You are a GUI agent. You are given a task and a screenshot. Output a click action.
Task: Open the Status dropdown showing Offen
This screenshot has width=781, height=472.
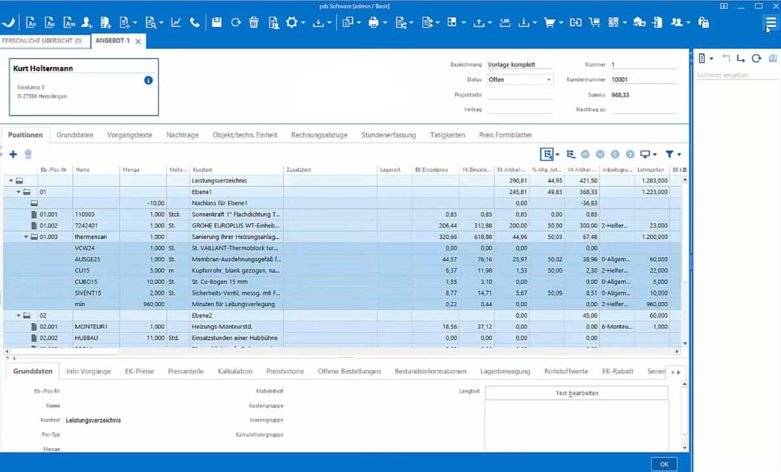coord(519,79)
